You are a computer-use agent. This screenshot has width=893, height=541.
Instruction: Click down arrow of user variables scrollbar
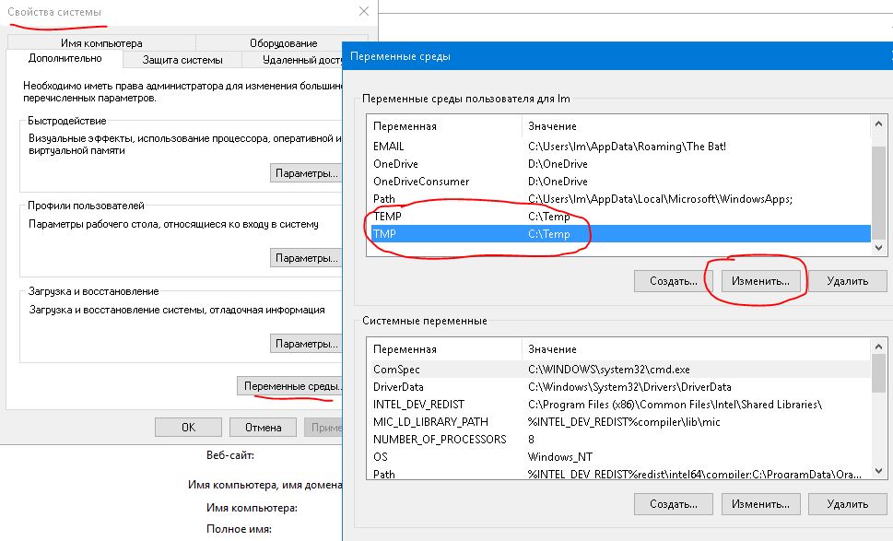point(878,248)
